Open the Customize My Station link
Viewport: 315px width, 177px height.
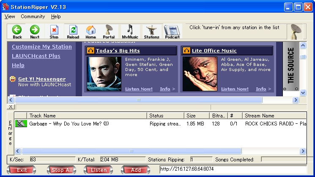42,47
